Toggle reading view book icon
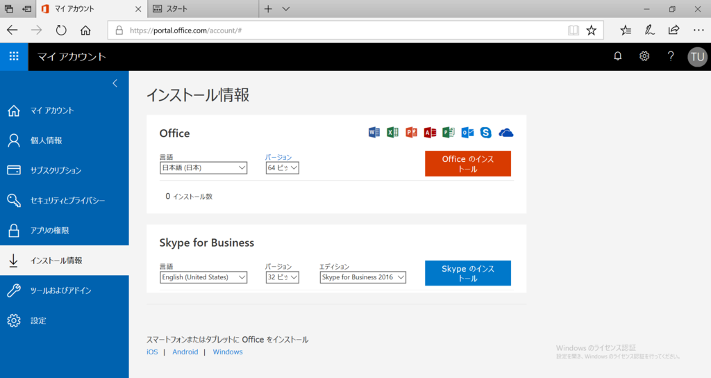Image resolution: width=711 pixels, height=378 pixels. click(573, 31)
